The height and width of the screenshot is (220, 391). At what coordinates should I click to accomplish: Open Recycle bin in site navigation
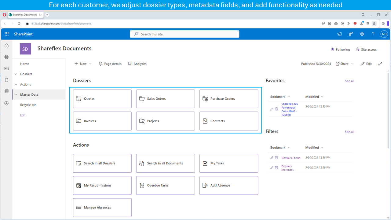point(28,105)
